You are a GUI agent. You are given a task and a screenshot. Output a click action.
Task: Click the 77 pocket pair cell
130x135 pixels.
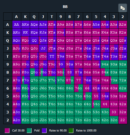click(78, 80)
